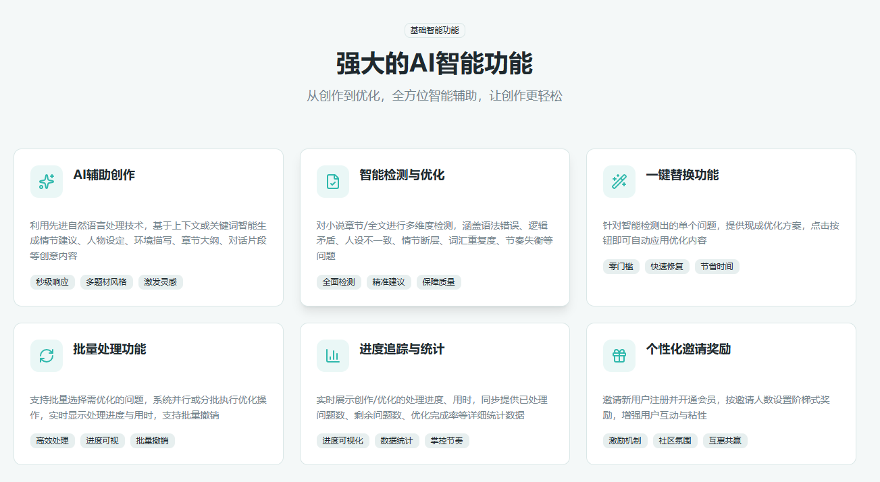Viewport: 880px width, 482px height.
Task: Click the 进度追踪与统计 bar chart icon
Action: [x=332, y=354]
